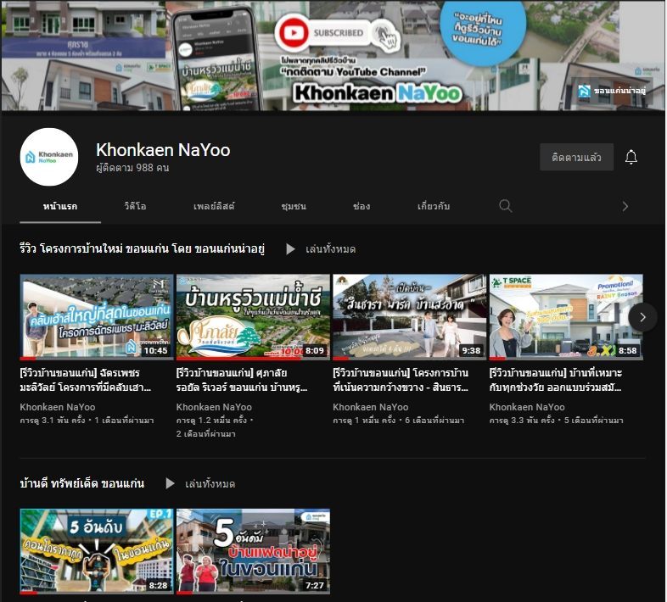Open the 10:45 ฉัตรเพชร video thumbnail
Screen dimensions: 667x602
tap(97, 317)
